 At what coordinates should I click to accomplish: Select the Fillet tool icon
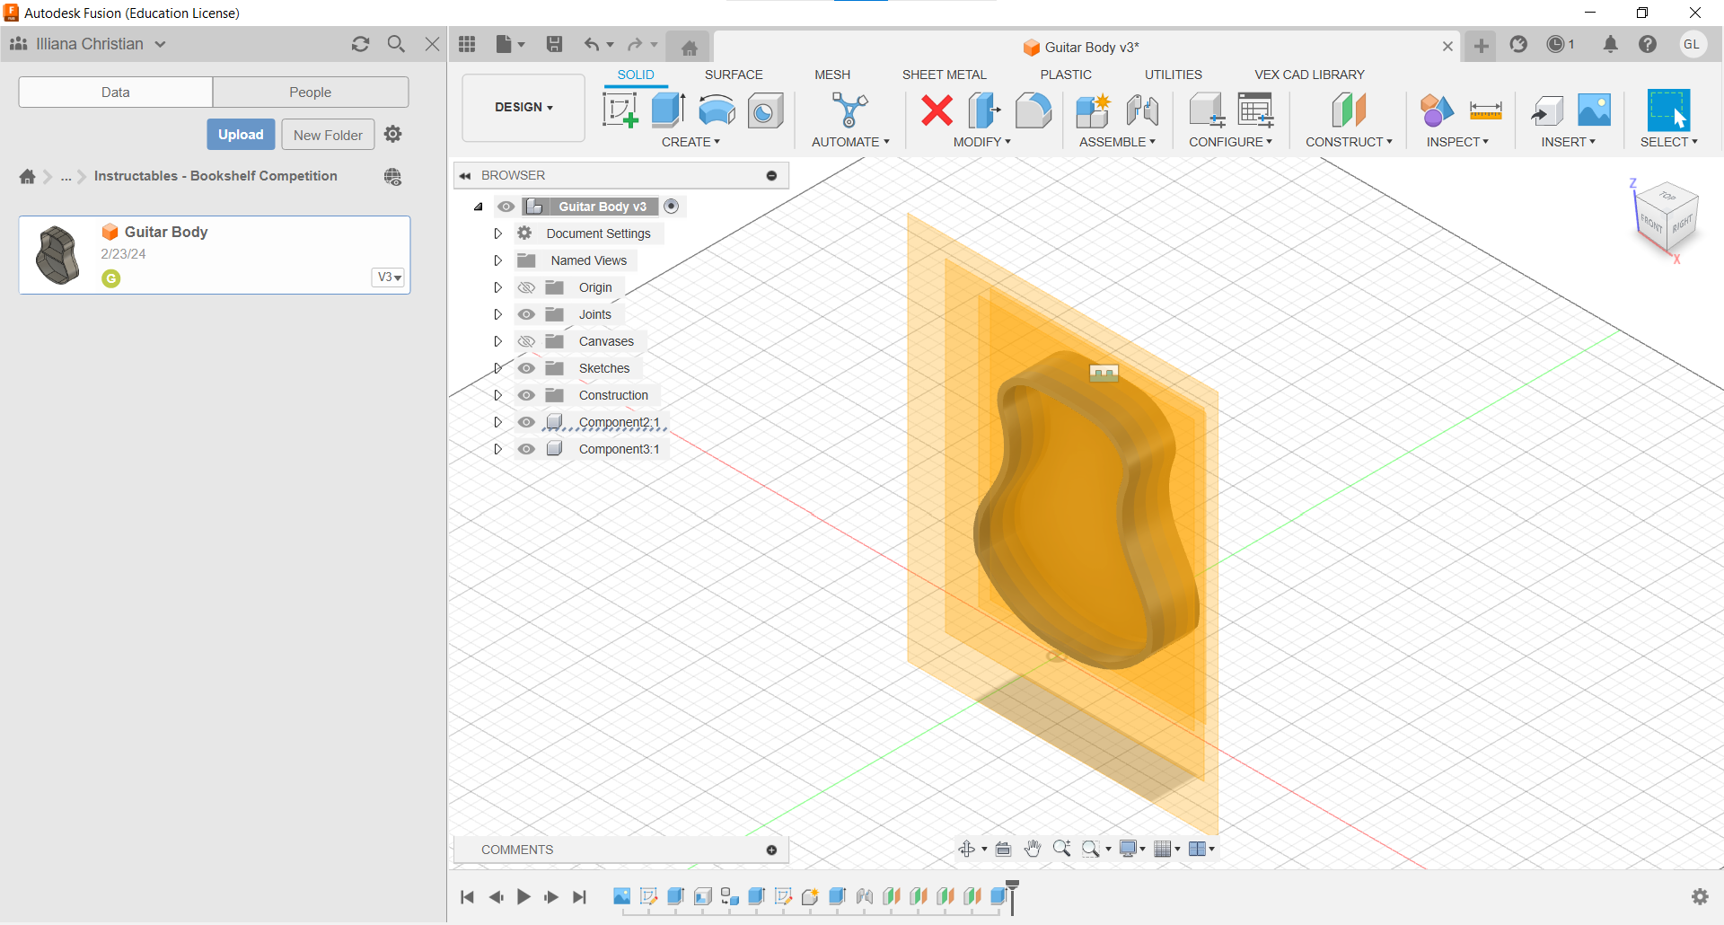coord(1034,110)
